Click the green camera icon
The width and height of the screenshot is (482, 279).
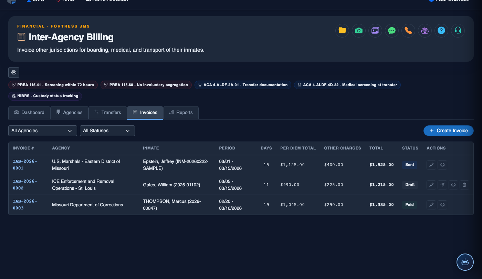click(x=359, y=31)
